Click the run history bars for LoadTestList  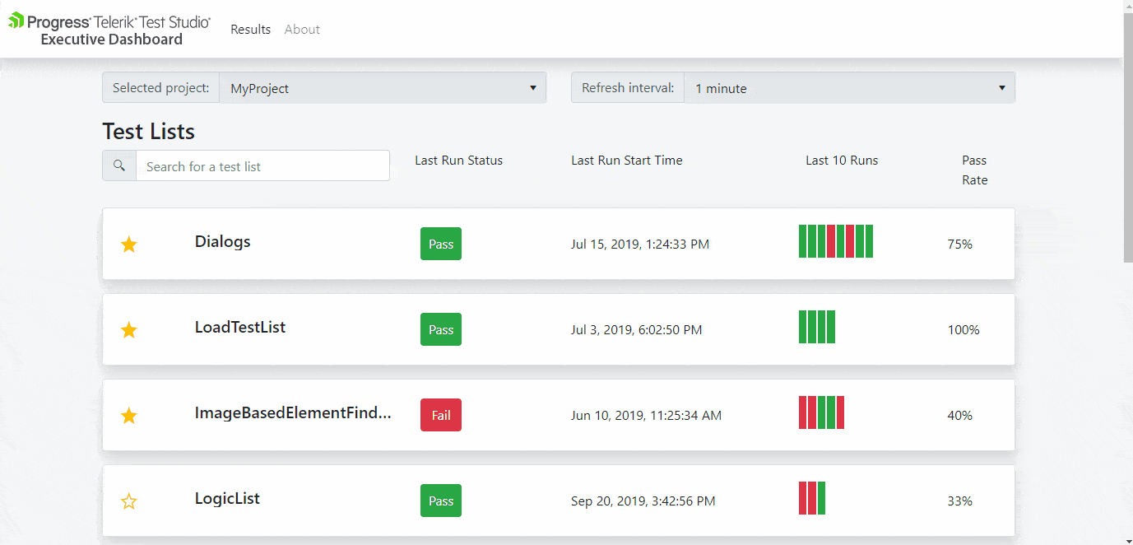tap(816, 327)
